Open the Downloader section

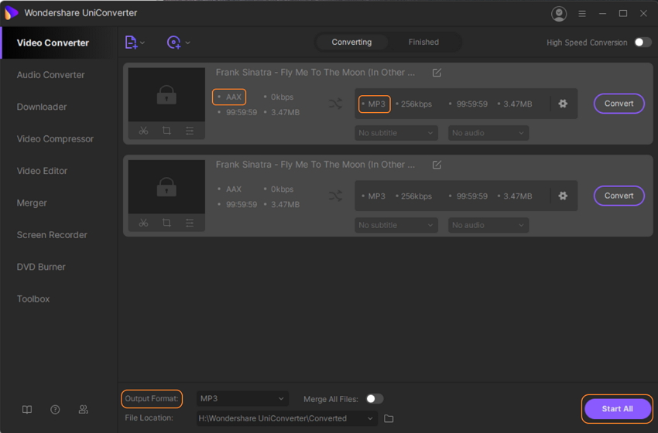(x=42, y=107)
